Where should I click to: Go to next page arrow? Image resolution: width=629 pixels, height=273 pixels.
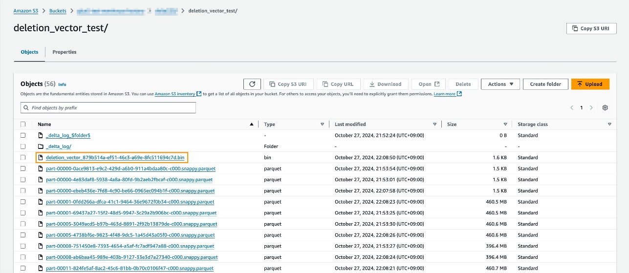(591, 107)
